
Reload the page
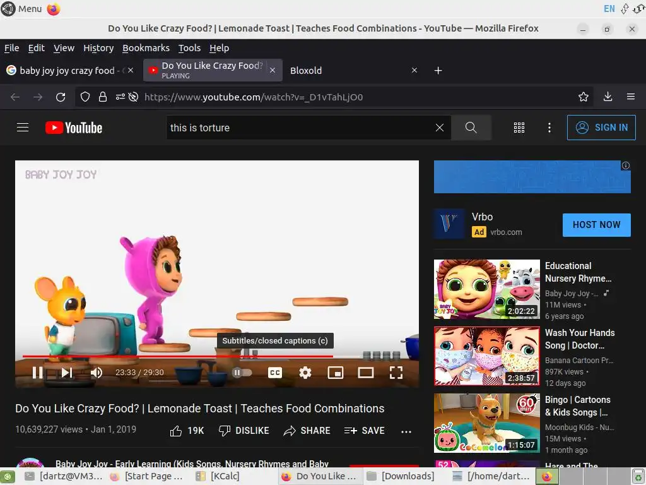pos(61,97)
